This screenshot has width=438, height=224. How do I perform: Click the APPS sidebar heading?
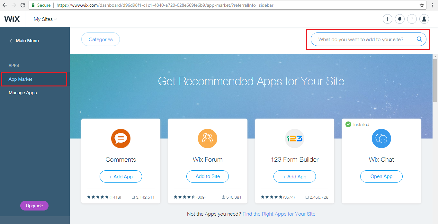click(14, 65)
